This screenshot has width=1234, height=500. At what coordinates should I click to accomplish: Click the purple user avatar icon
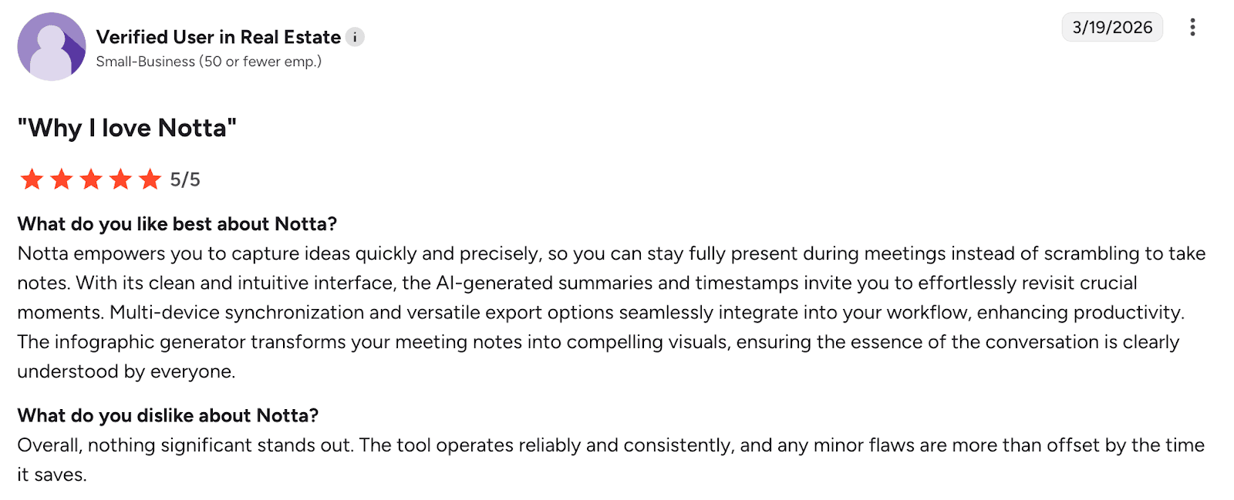[x=51, y=46]
